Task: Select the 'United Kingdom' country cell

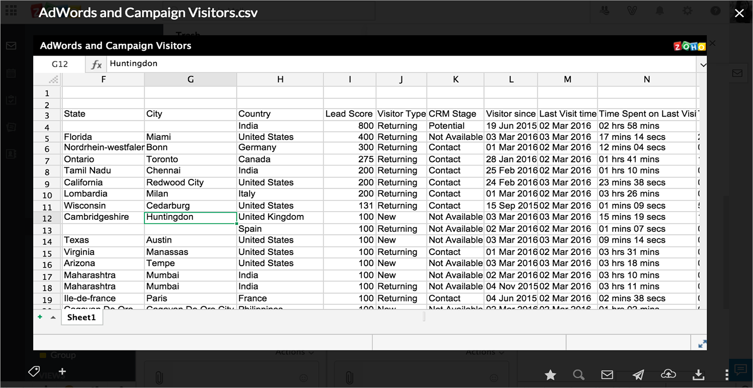Action: click(280, 217)
